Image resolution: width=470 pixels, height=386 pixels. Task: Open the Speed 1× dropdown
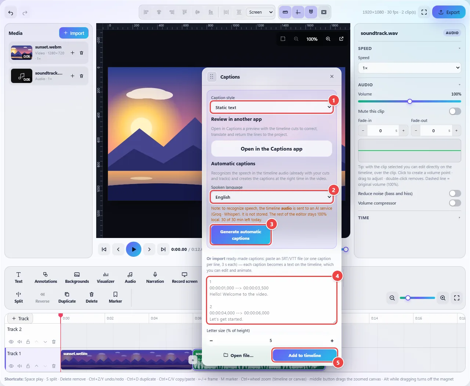coord(409,68)
